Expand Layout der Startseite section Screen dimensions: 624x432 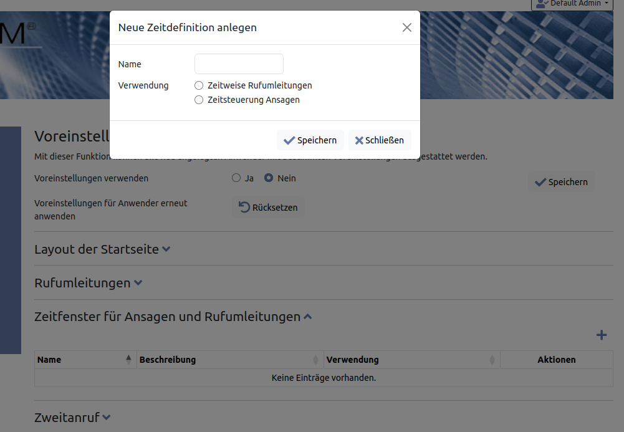point(166,249)
